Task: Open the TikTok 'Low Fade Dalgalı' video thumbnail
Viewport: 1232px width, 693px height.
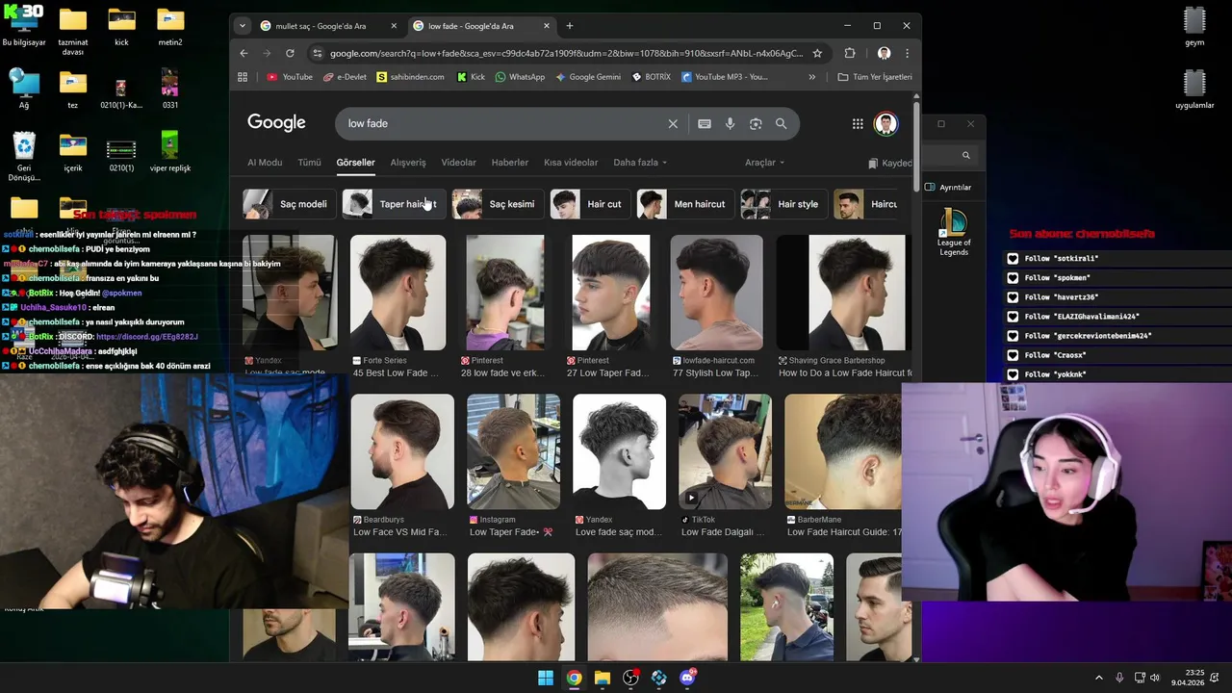Action: (725, 451)
